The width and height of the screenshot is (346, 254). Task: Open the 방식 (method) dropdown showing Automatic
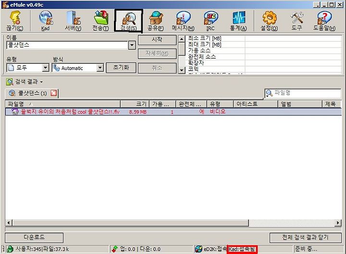78,68
